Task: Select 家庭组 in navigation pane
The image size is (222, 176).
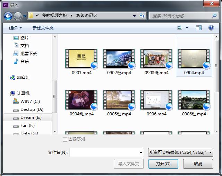Action: pyautogui.click(x=19, y=78)
